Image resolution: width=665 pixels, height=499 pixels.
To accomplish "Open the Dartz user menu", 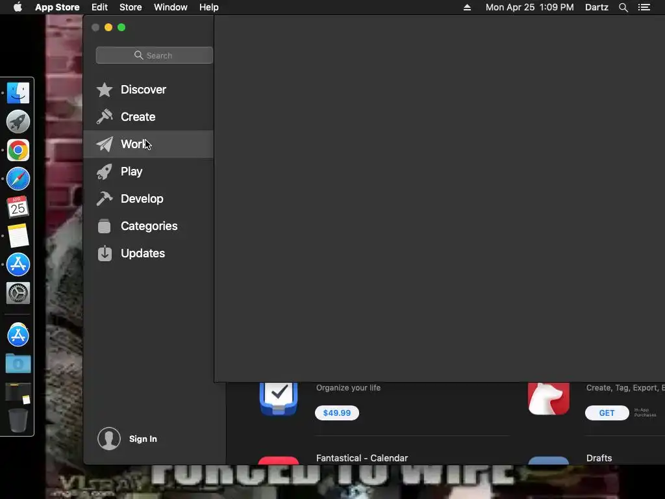I will (x=597, y=7).
